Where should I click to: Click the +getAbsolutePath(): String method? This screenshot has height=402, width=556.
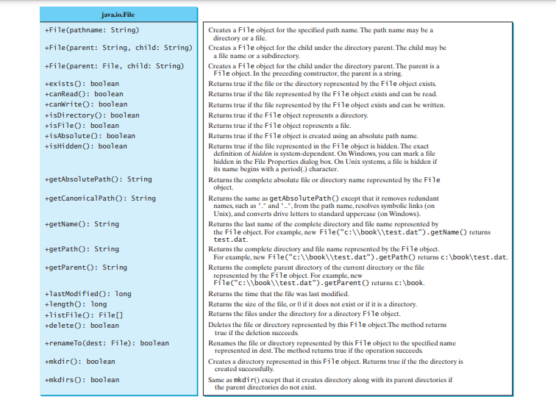click(99, 179)
